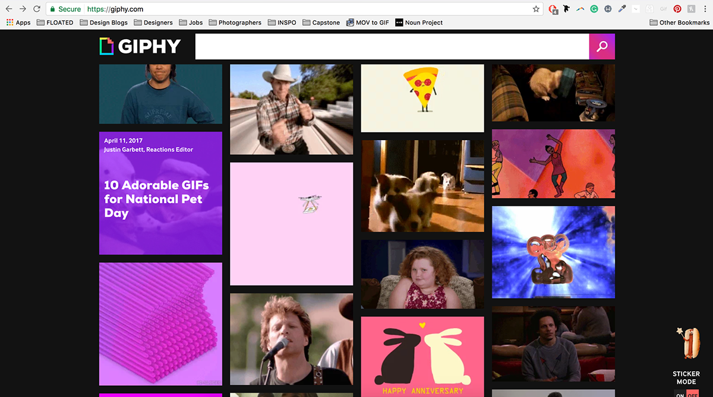Open the purple stacked straws GIF
Viewport: 713px width, 397px height.
[160, 324]
